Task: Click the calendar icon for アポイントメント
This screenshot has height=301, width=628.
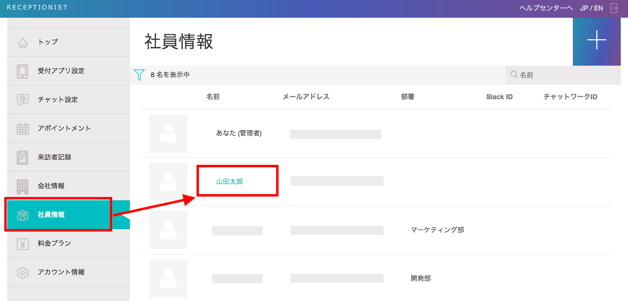Action: (23, 128)
